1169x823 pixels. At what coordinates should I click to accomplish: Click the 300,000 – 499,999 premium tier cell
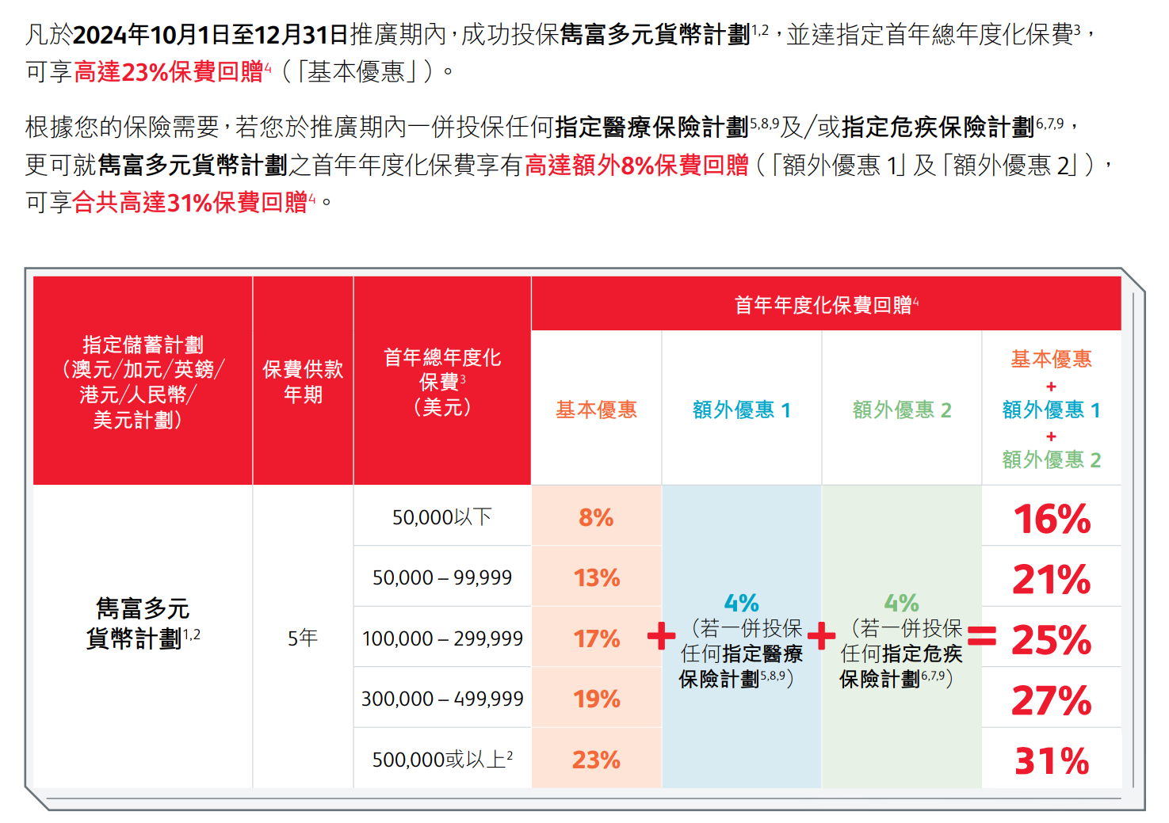tap(442, 699)
